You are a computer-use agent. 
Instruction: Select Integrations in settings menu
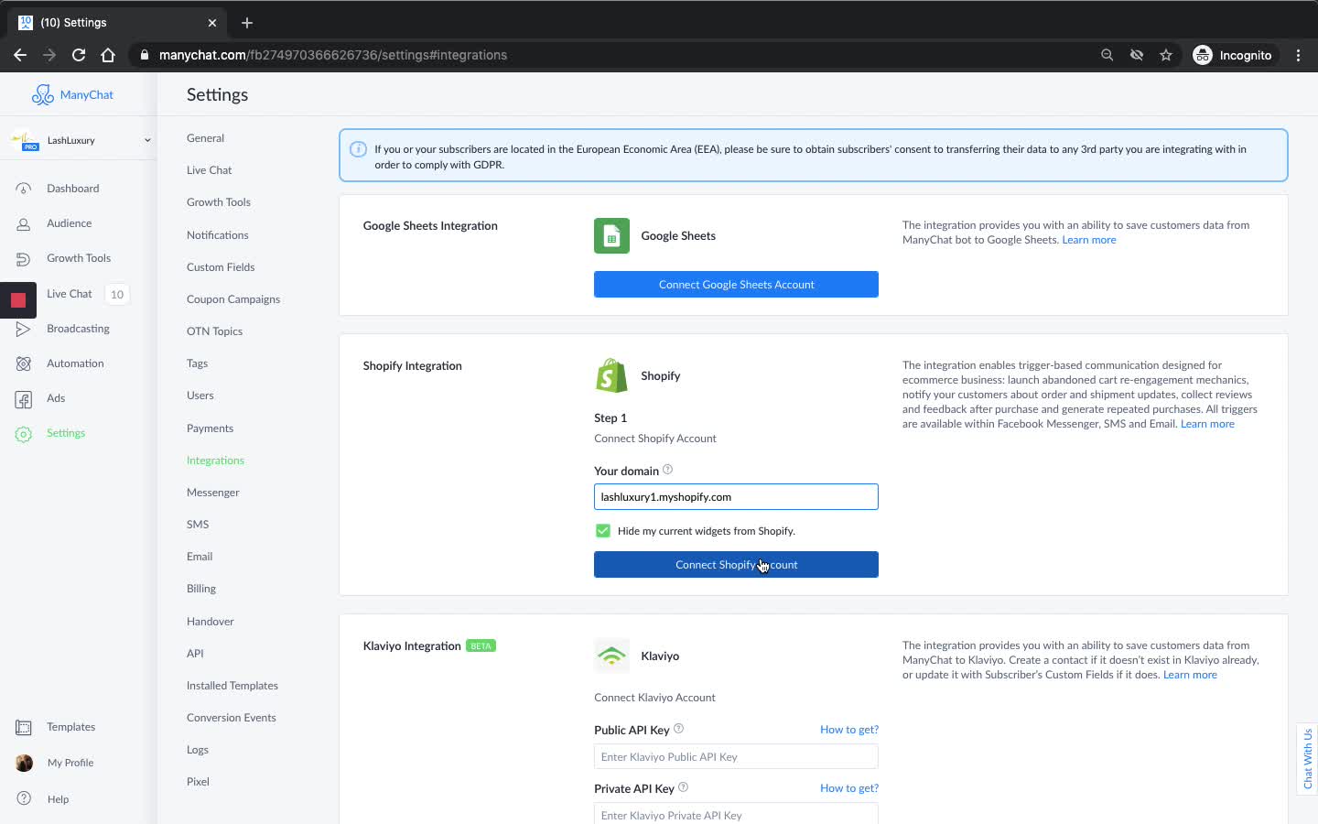coord(215,461)
